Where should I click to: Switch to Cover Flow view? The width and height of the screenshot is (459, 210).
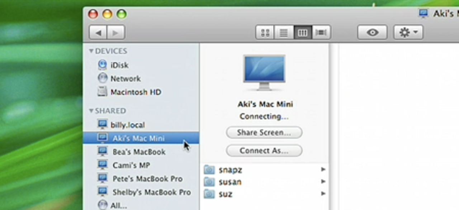tap(321, 33)
